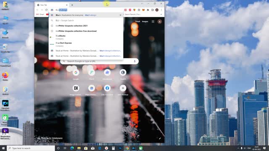Open the Extensions puzzle-piece menu
This screenshot has width=269, height=151.
(148, 10)
